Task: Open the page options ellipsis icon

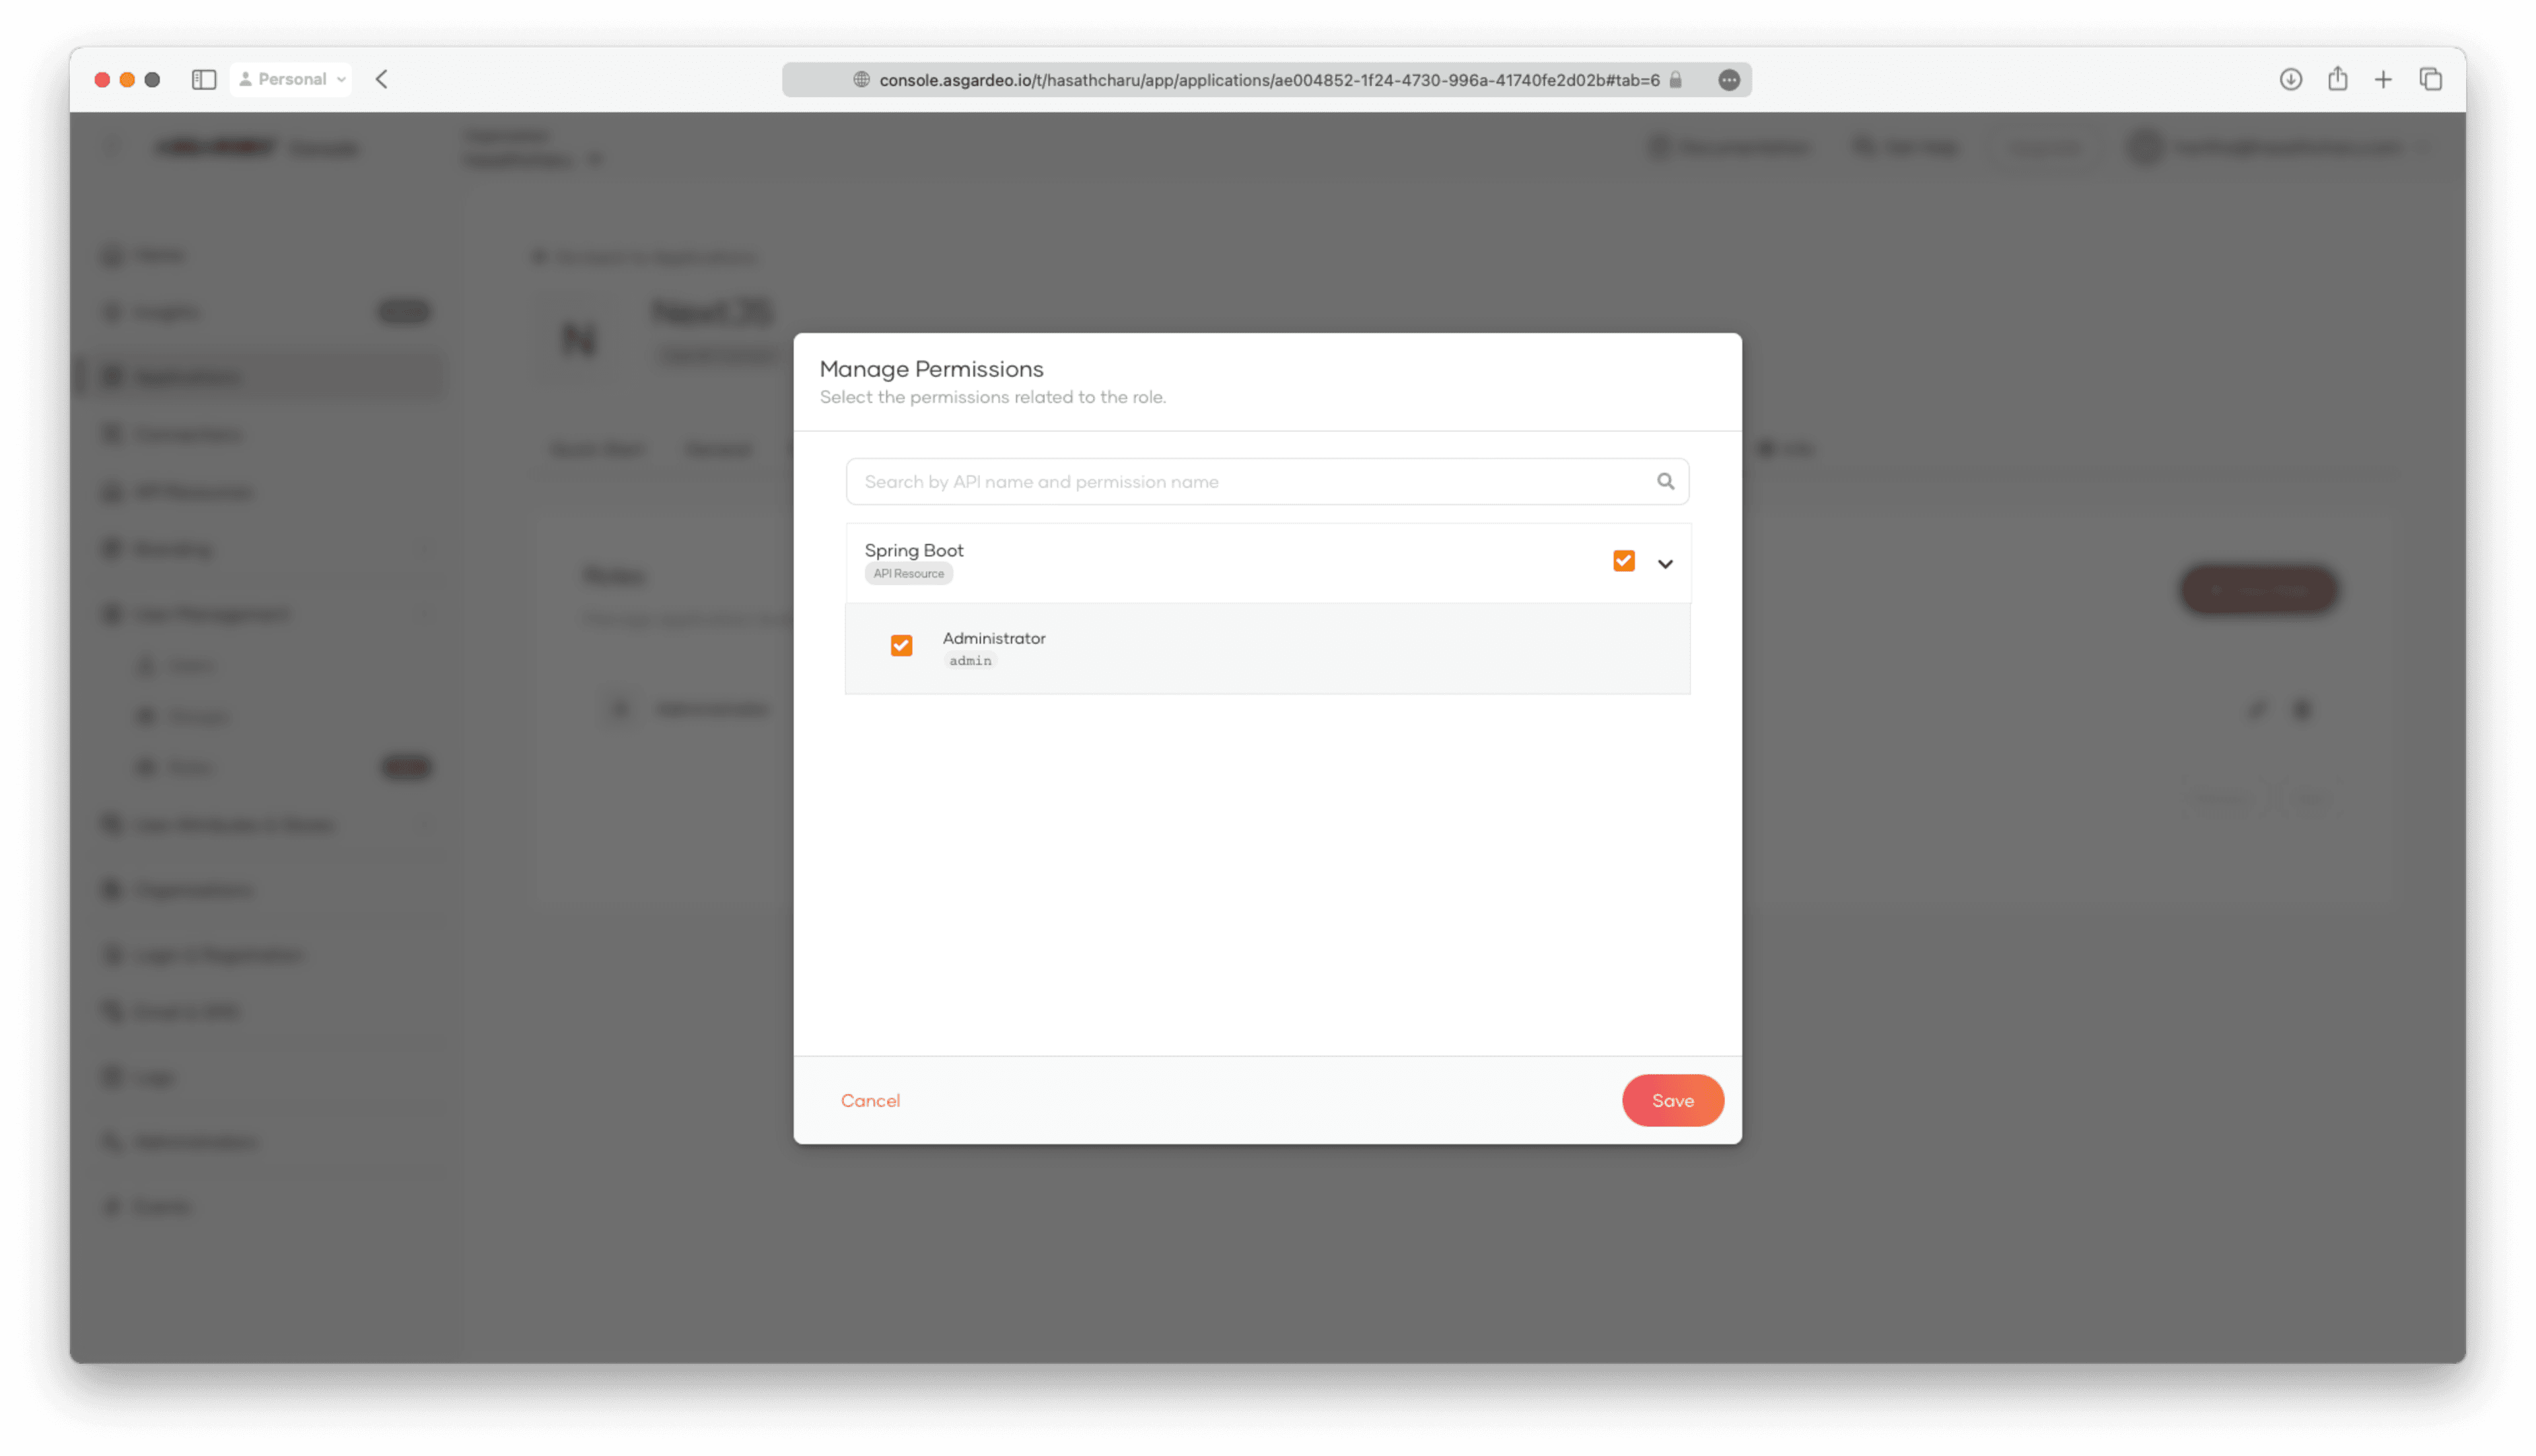Action: pyautogui.click(x=1728, y=80)
